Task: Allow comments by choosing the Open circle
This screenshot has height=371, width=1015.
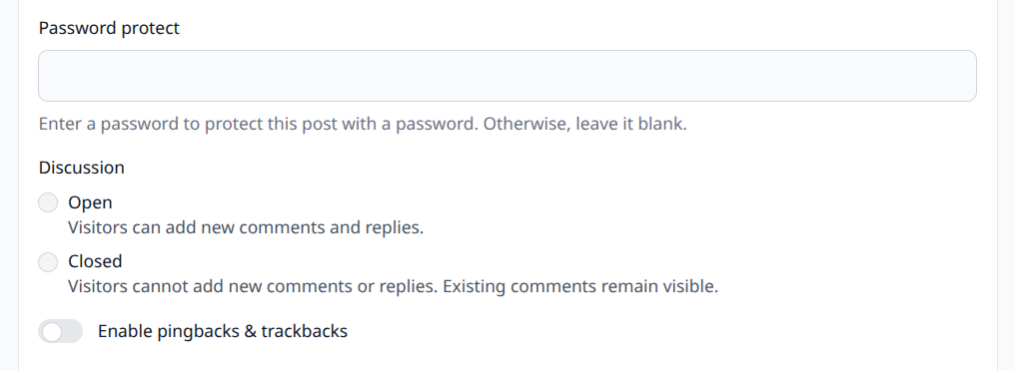Action: click(48, 202)
